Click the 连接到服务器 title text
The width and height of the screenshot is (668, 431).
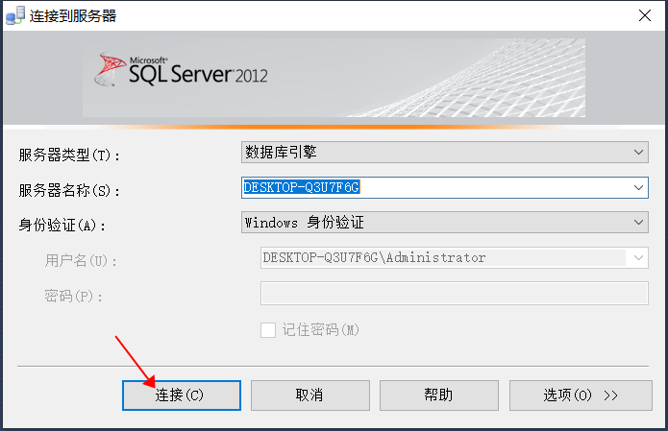pos(73,16)
